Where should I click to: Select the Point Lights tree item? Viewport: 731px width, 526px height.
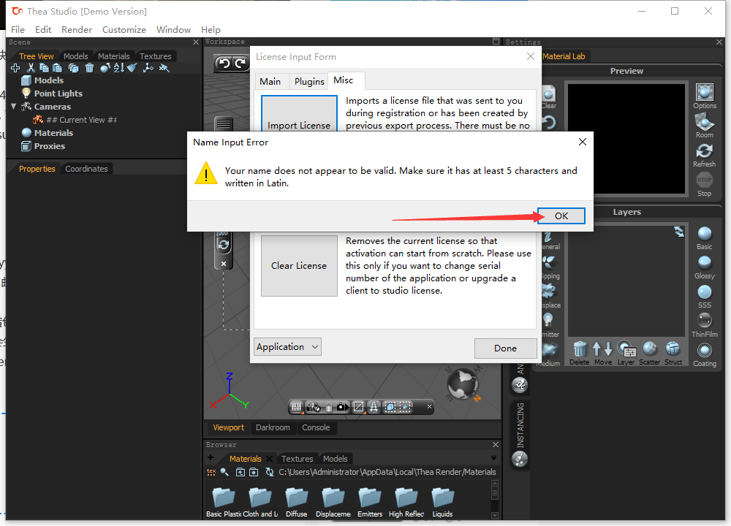pyautogui.click(x=52, y=94)
